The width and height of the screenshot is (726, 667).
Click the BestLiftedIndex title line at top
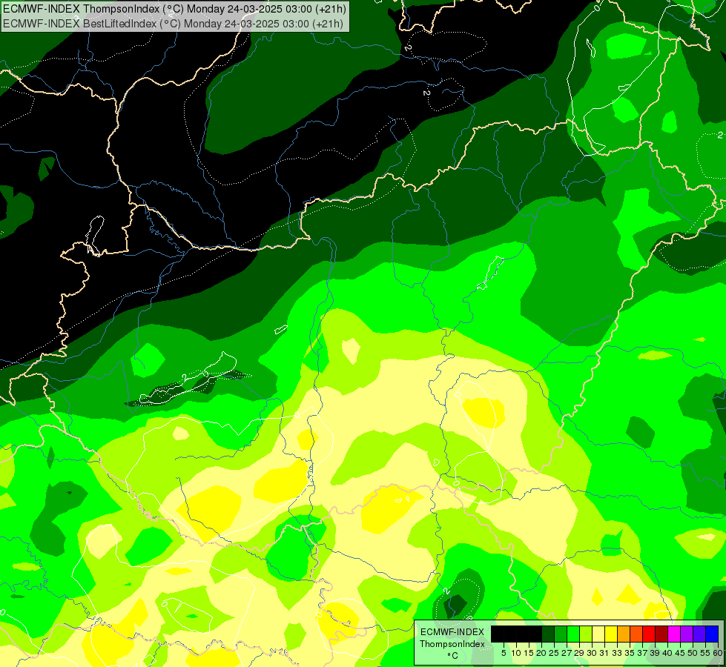174,24
